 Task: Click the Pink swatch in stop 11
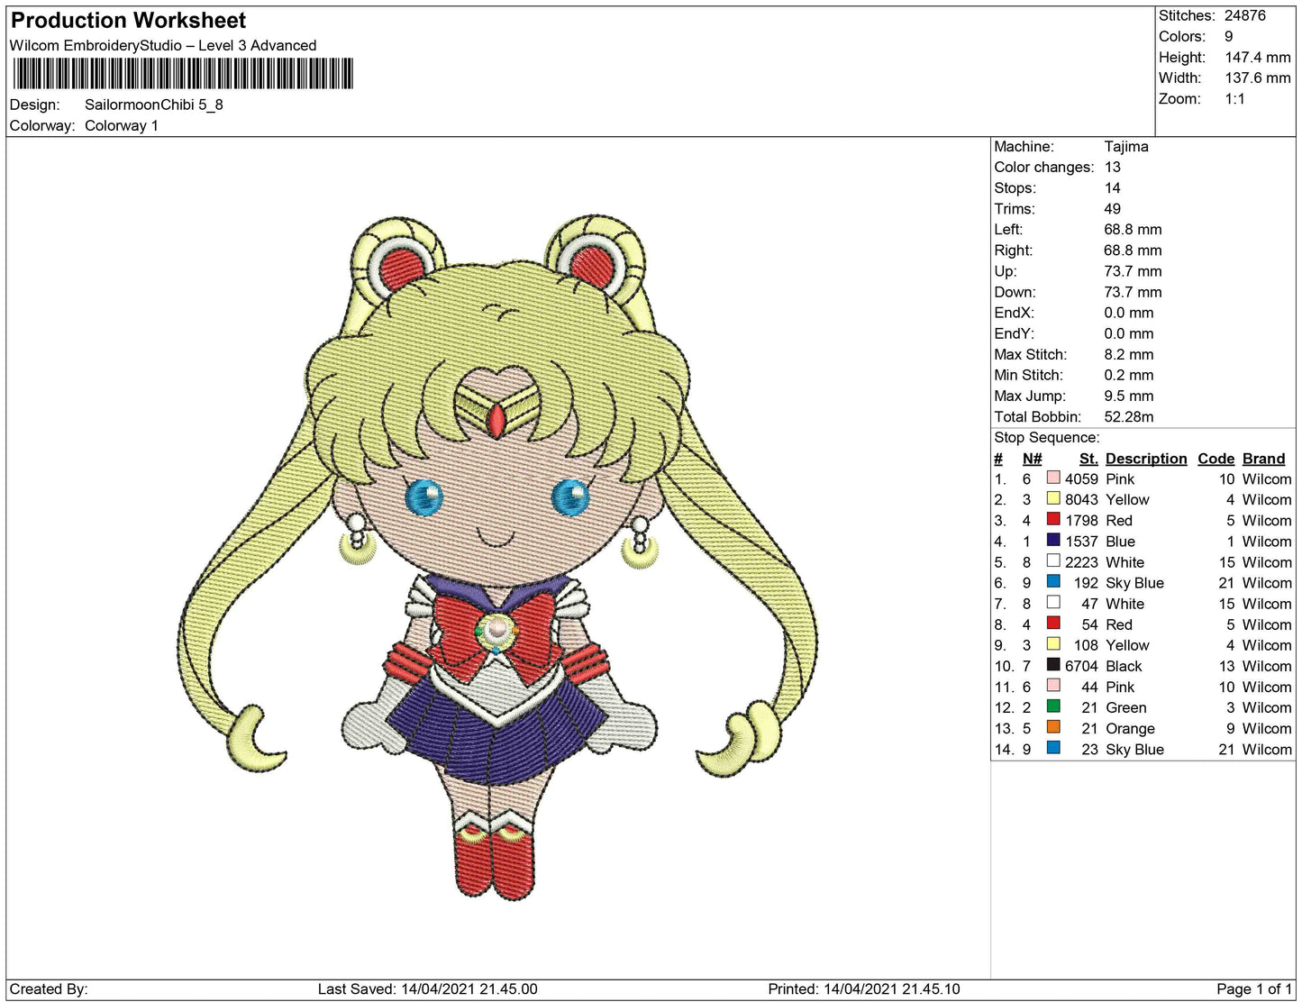click(1053, 686)
